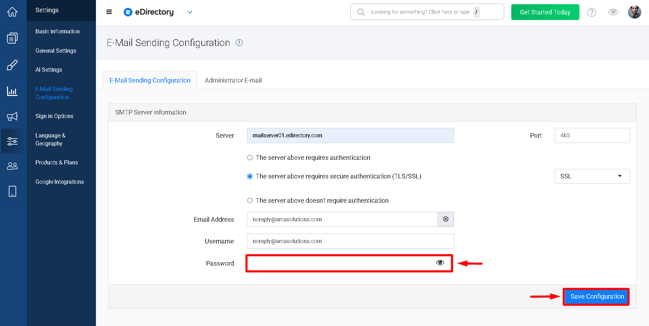Open the Activity chart icon
Screen dimensions: 649x326
[12, 91]
